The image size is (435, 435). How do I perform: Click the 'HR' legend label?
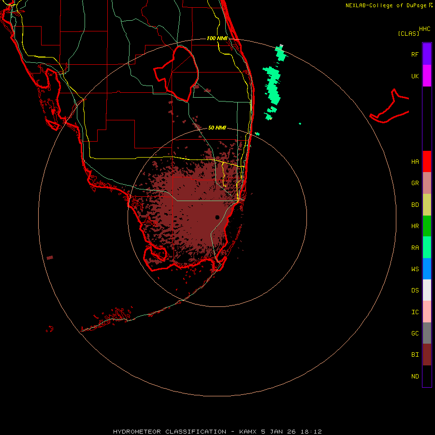[415, 226]
